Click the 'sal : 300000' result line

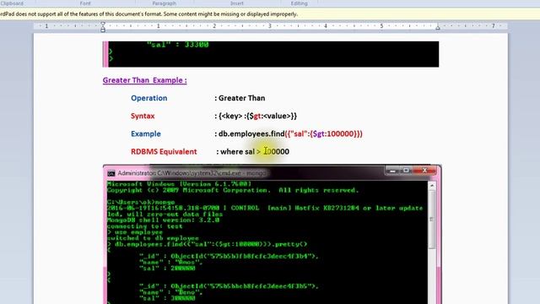coord(167,298)
